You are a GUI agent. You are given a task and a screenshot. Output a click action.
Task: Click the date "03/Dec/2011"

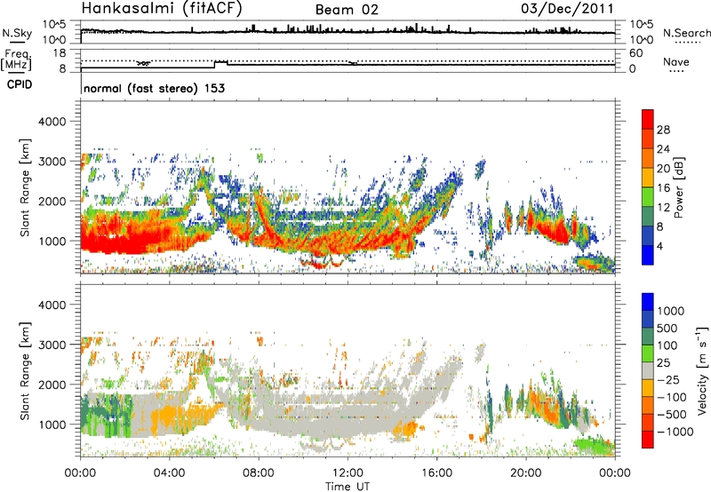click(567, 9)
